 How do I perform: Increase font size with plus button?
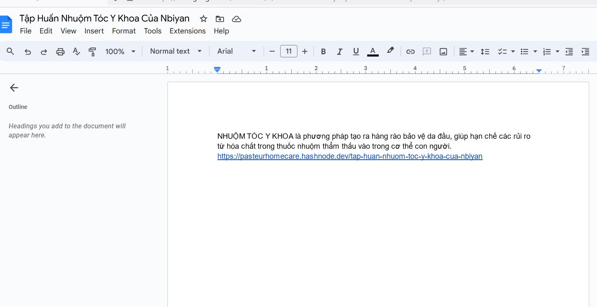click(x=304, y=51)
